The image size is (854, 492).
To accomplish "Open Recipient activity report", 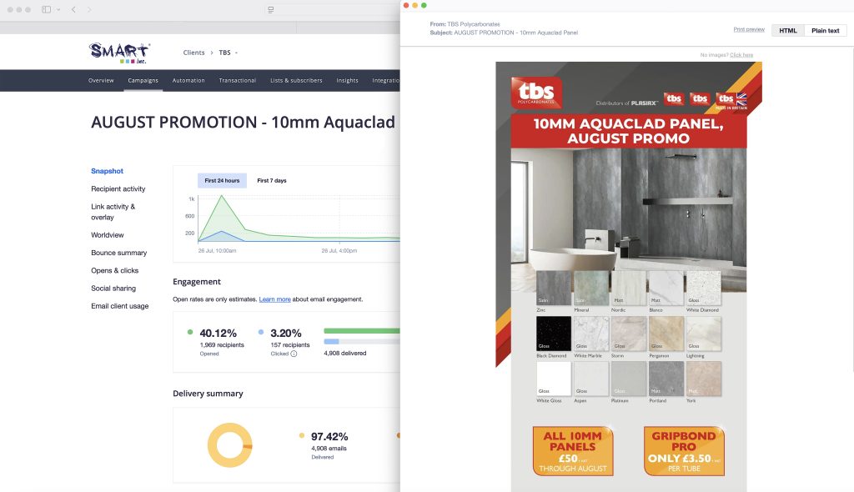I will pyautogui.click(x=118, y=189).
